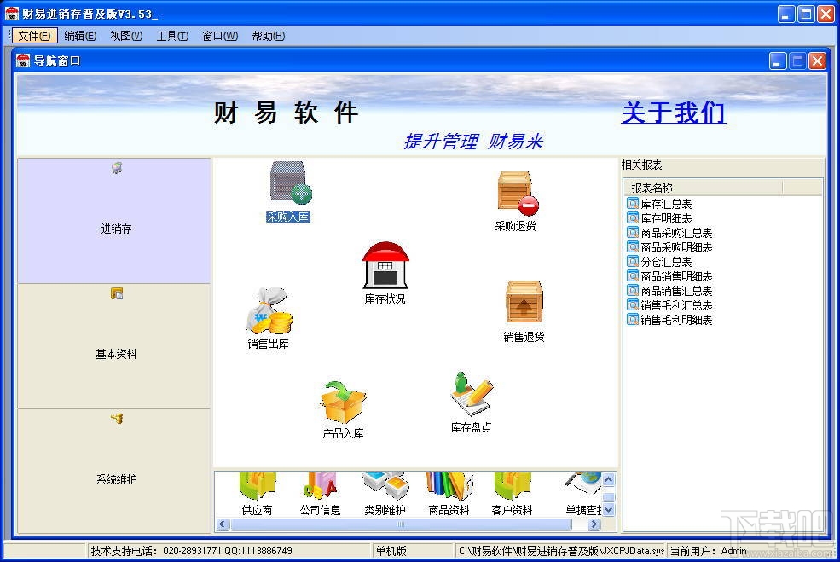Open the 客户资料 customer data icon
Image resolution: width=840 pixels, height=562 pixels.
[512, 492]
